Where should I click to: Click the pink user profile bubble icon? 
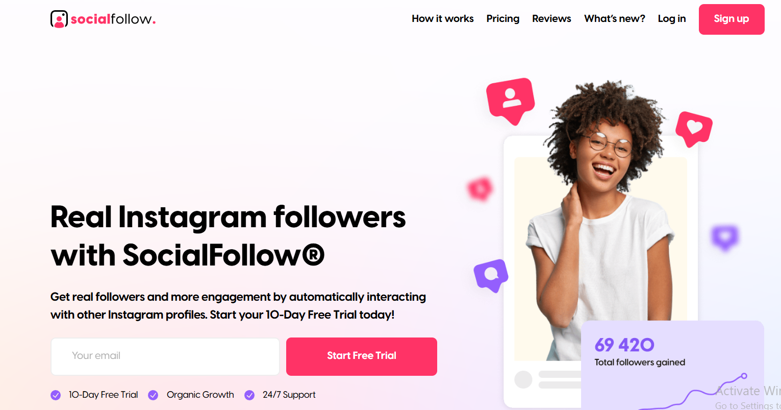coord(511,101)
